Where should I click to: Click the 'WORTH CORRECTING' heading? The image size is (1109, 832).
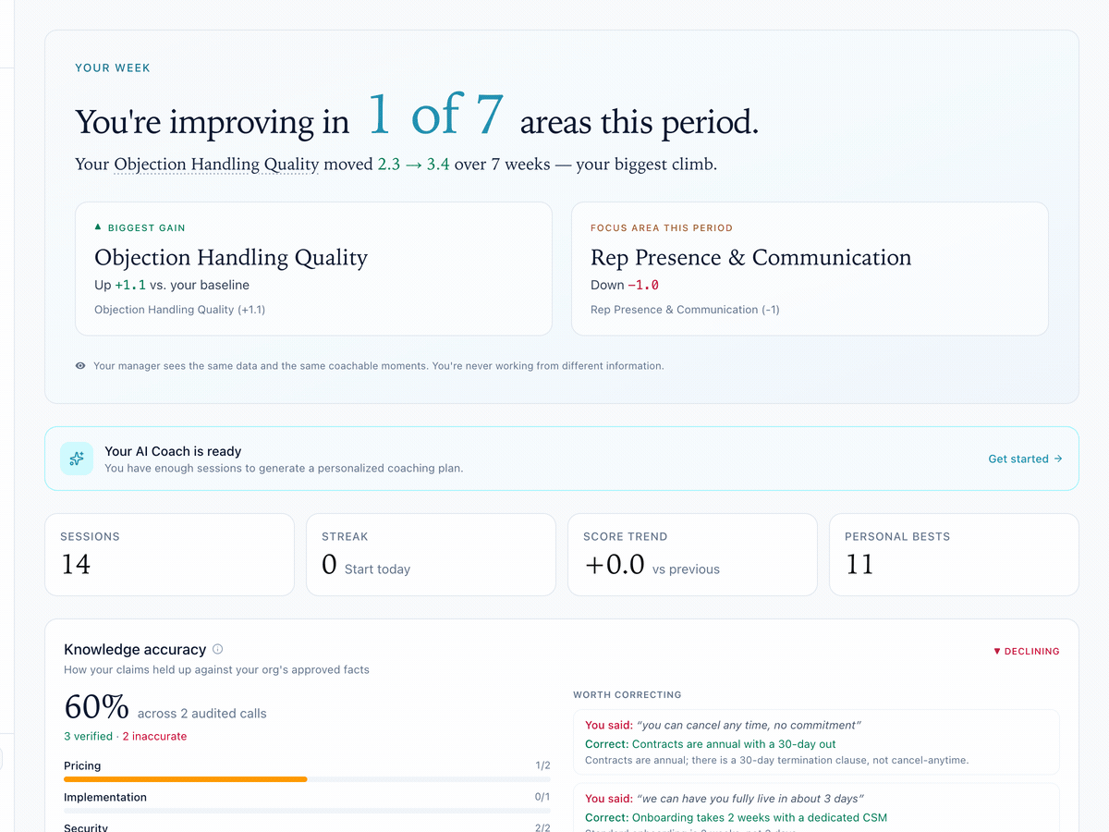tap(628, 694)
